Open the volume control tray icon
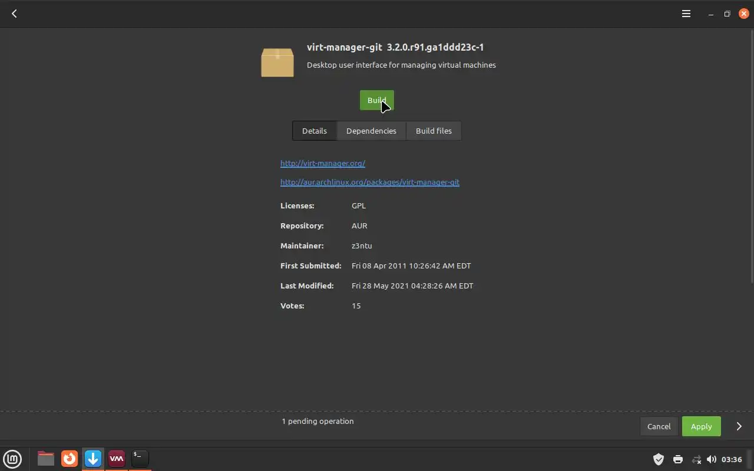Image resolution: width=754 pixels, height=471 pixels. tap(712, 459)
